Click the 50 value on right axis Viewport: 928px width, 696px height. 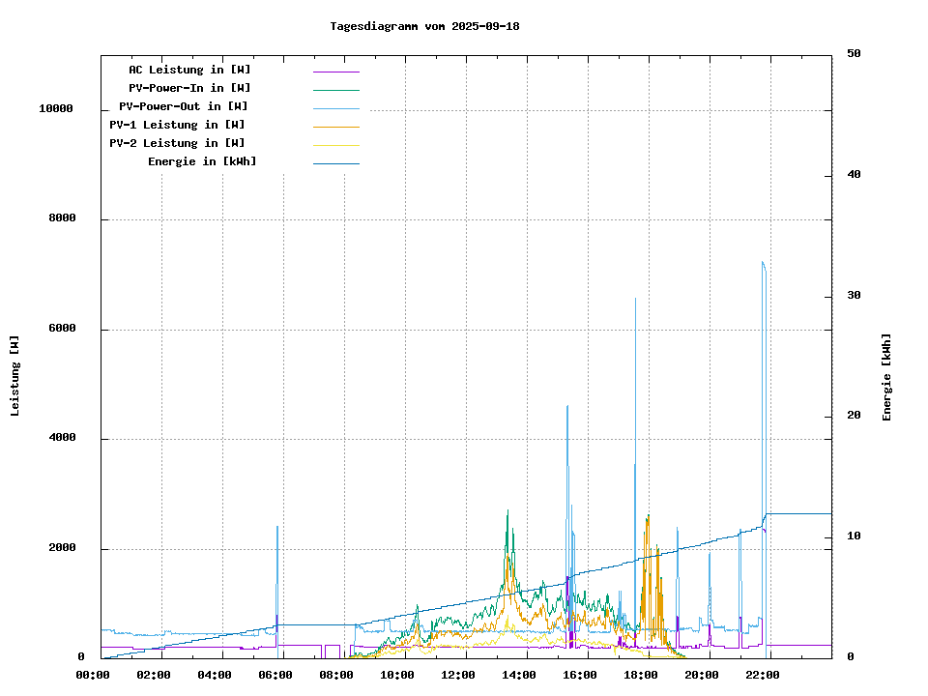pyautogui.click(x=854, y=54)
